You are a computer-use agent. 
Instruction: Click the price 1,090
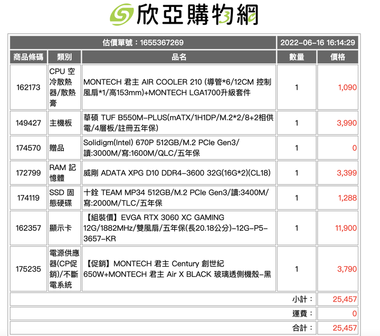point(347,87)
